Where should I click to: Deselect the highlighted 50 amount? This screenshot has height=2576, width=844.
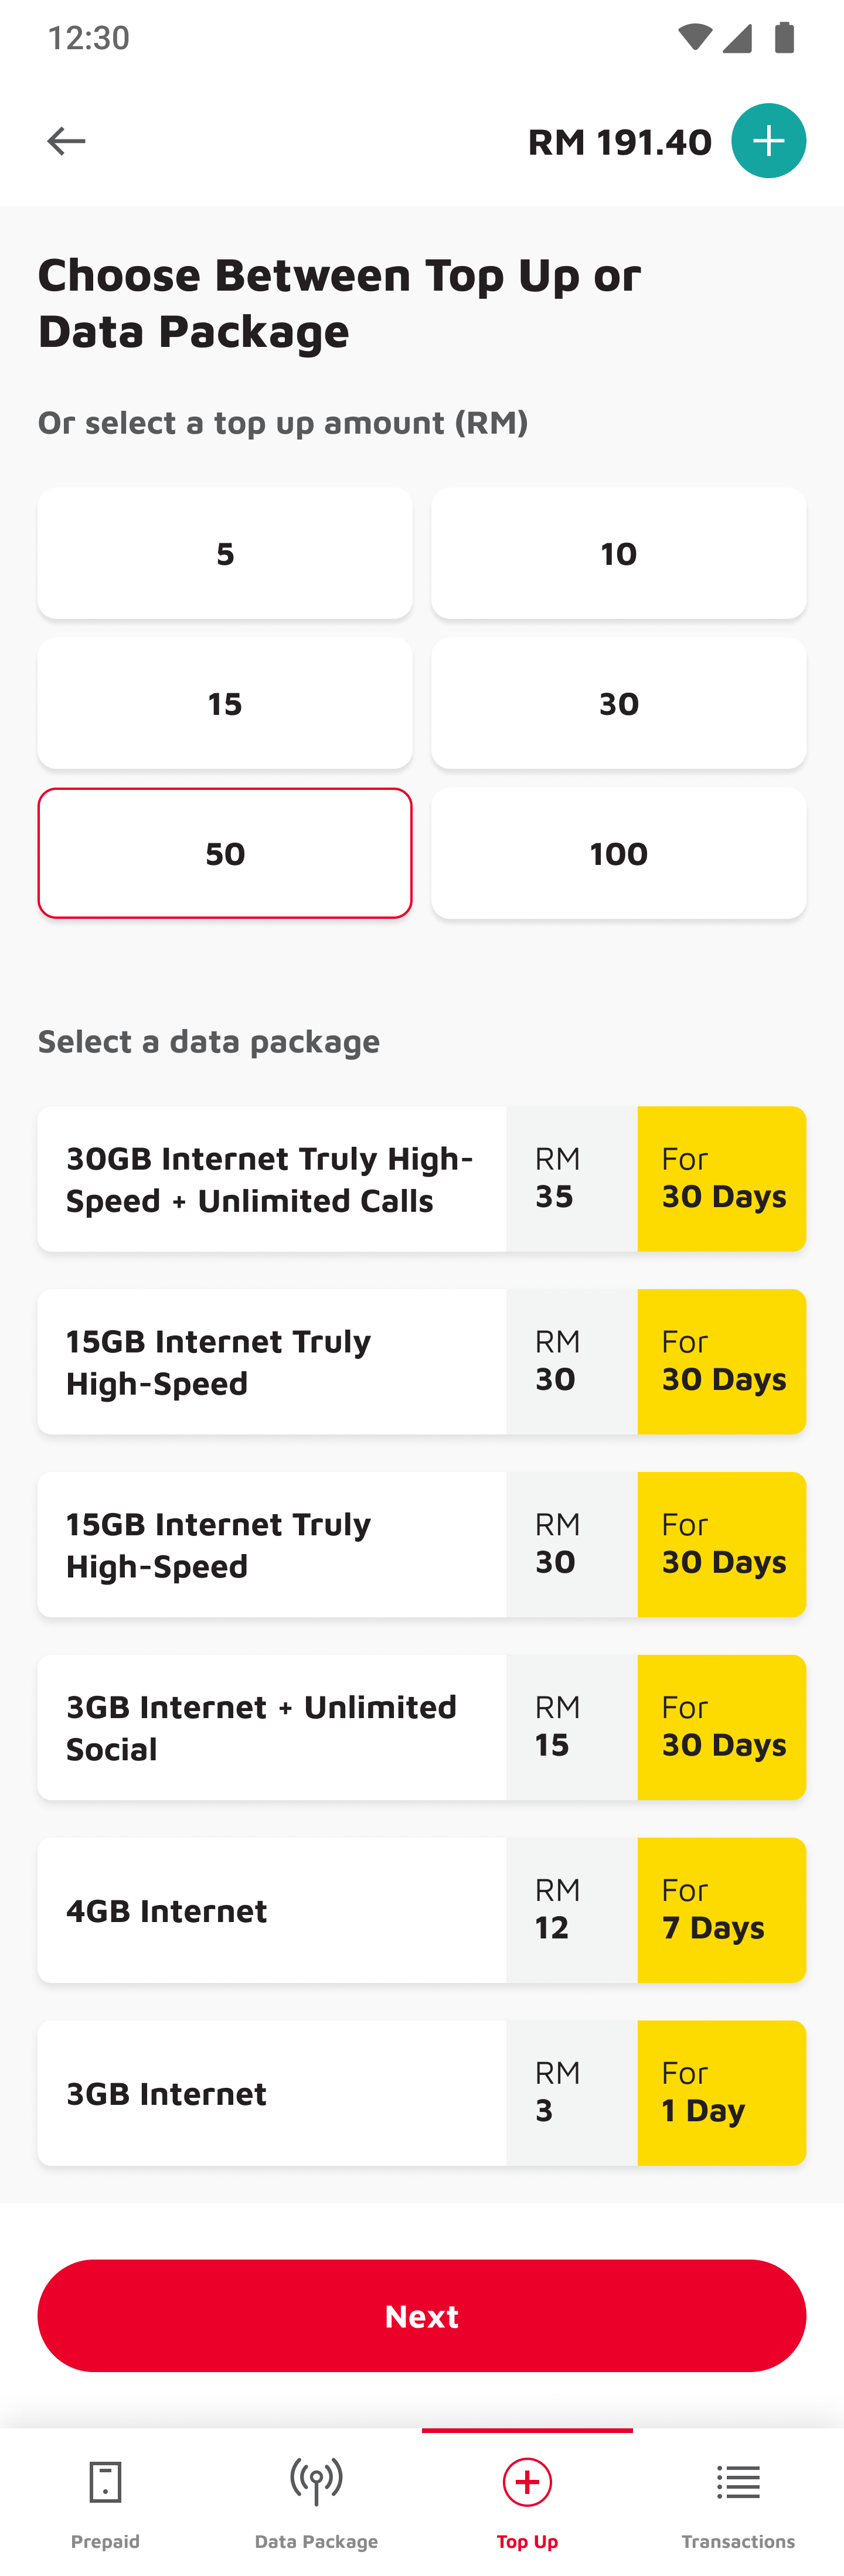pyautogui.click(x=225, y=853)
